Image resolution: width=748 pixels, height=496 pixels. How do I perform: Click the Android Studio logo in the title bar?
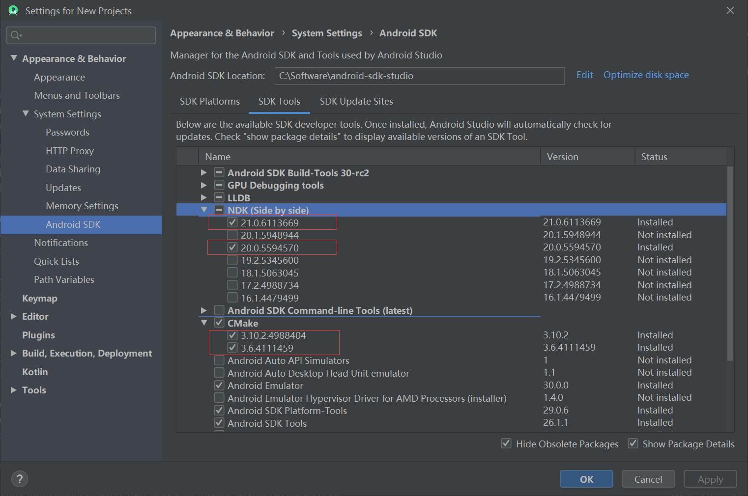(x=12, y=10)
